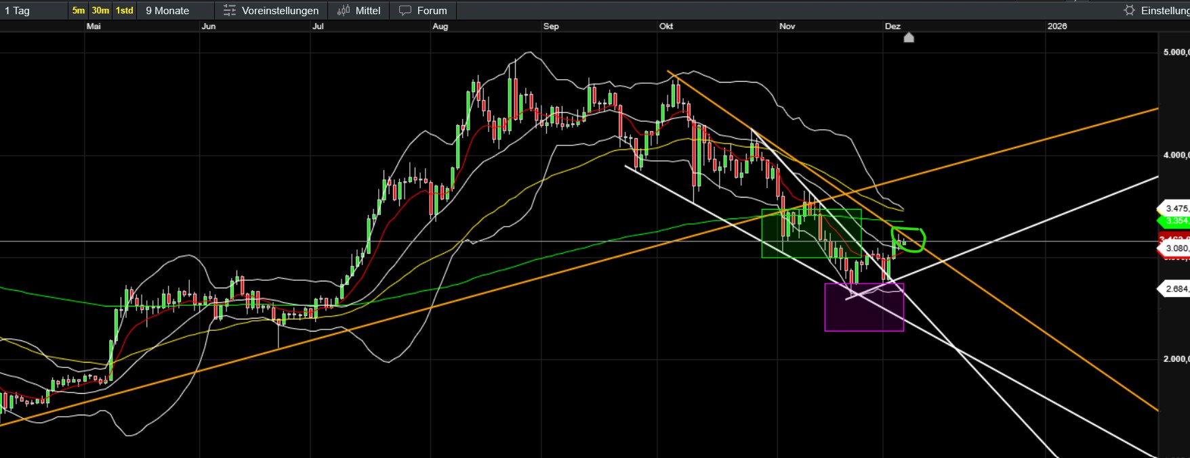The image size is (1190, 458).
Task: Click the Forum speech bubble icon
Action: tap(405, 10)
